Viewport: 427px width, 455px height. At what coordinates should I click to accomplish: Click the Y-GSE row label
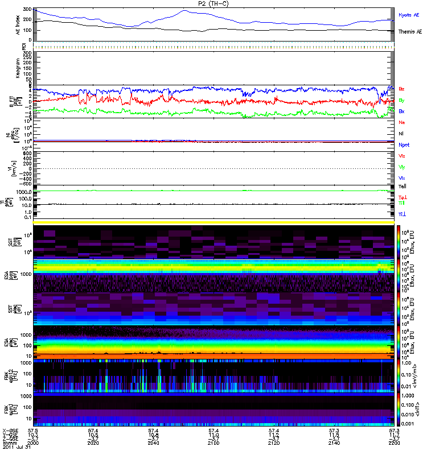[10, 435]
